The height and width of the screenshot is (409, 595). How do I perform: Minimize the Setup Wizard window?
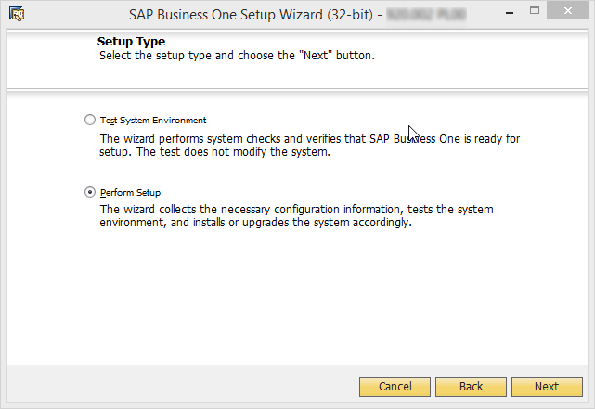[x=510, y=13]
